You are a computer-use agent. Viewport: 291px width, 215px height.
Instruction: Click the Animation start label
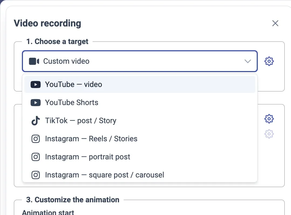(x=48, y=212)
